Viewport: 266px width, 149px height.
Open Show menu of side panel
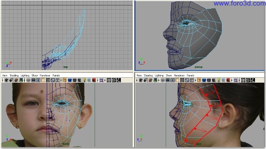coord(169,75)
